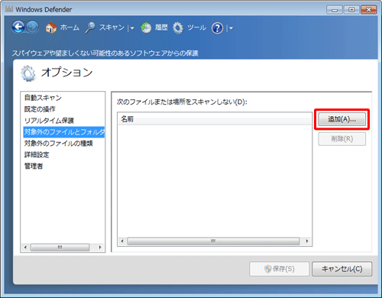Click the Forward arrow button
382x298 pixels.
[32, 27]
